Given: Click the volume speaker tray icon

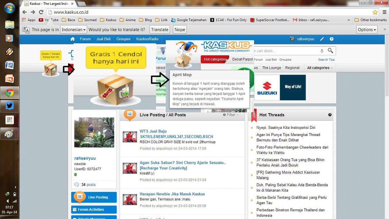Looking at the screenshot, I should pyautogui.click(x=8, y=201).
